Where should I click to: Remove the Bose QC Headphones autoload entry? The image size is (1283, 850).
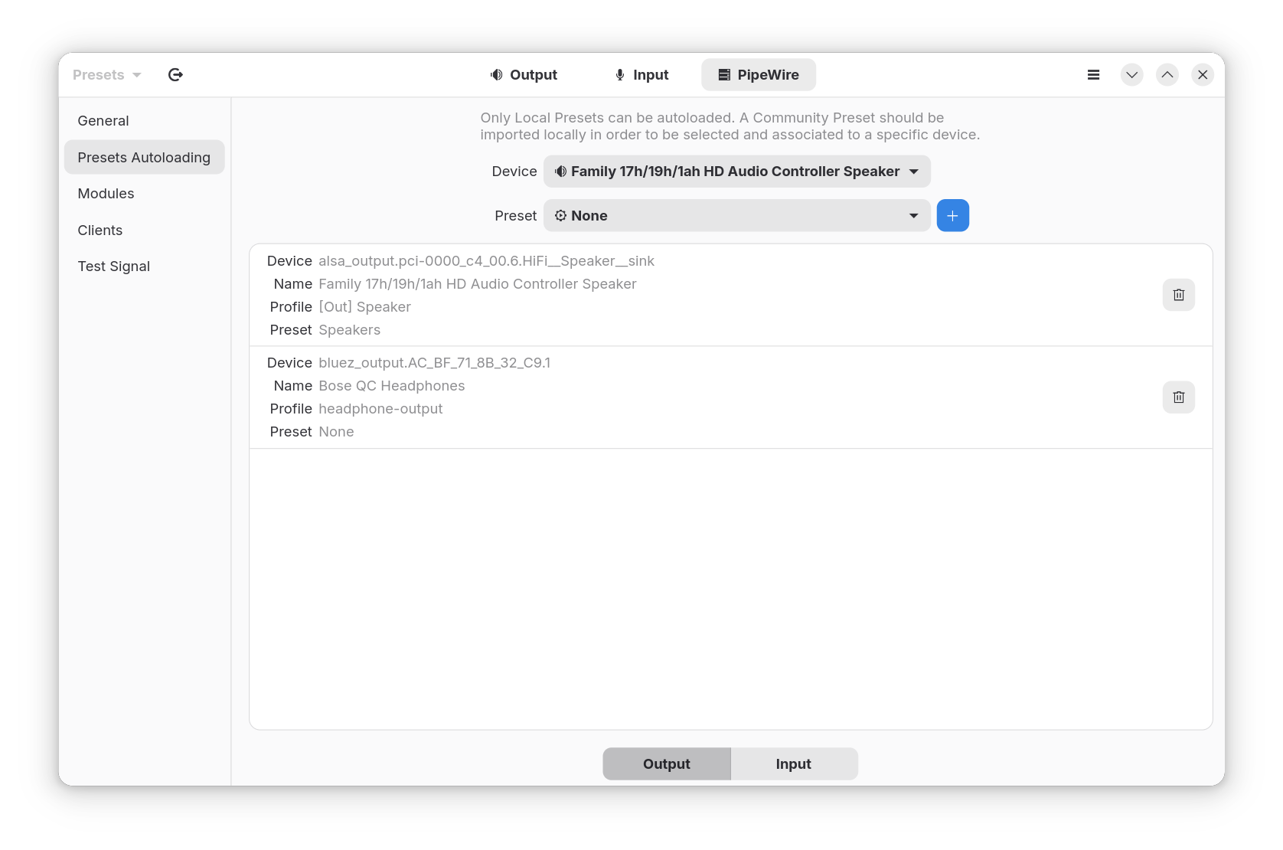1178,397
